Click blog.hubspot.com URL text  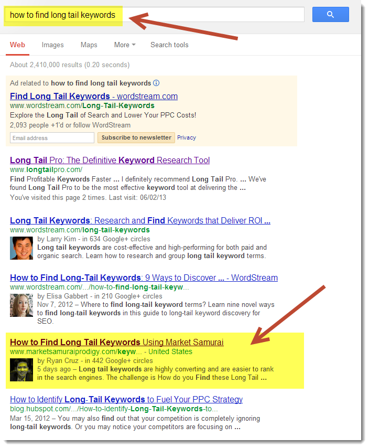pyautogui.click(x=114, y=409)
